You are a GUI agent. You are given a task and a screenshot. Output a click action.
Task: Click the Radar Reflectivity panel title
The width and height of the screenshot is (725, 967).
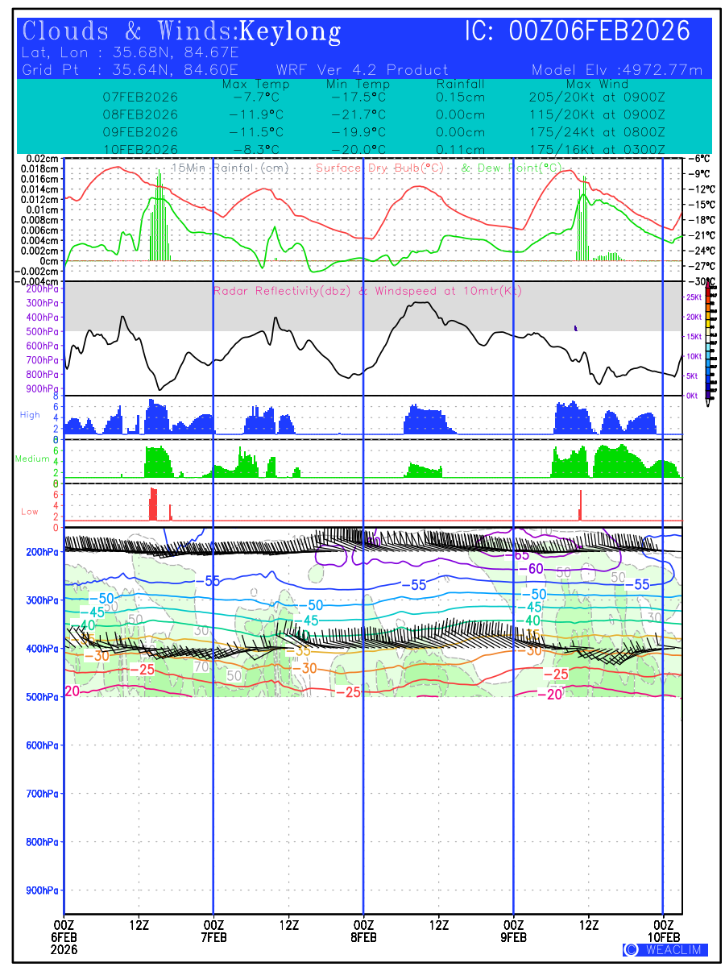pyautogui.click(x=367, y=291)
